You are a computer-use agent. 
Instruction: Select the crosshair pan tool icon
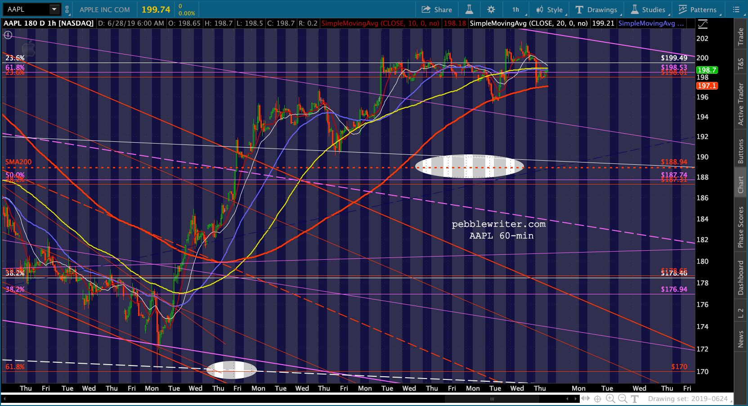(x=597, y=399)
